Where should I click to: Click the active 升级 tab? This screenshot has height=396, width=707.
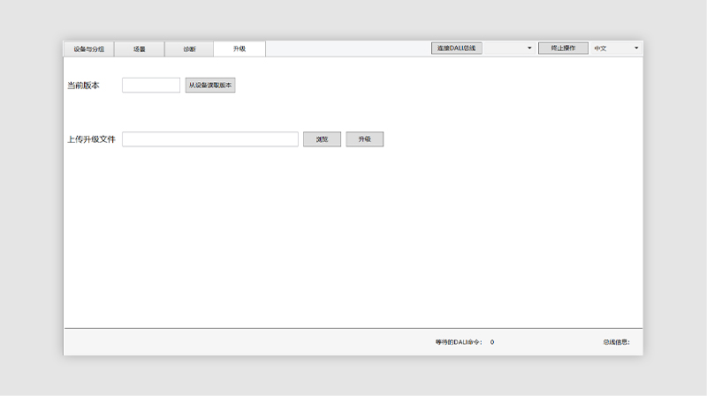click(239, 49)
